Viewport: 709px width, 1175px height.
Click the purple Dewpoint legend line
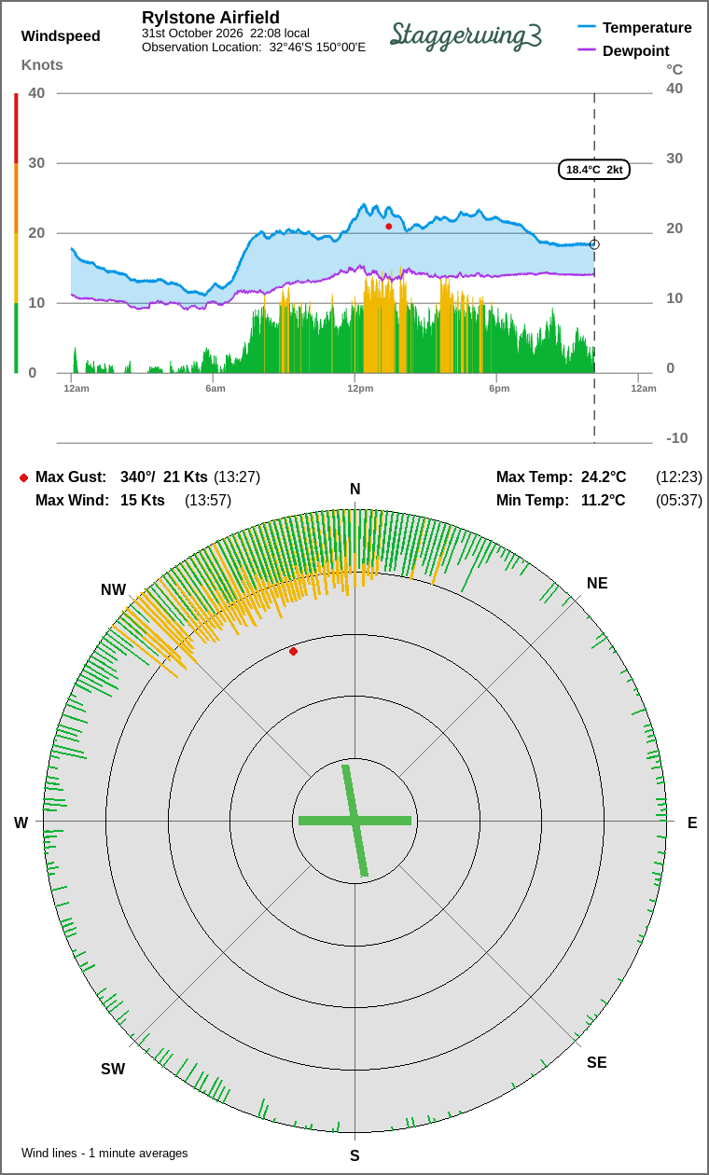point(587,50)
